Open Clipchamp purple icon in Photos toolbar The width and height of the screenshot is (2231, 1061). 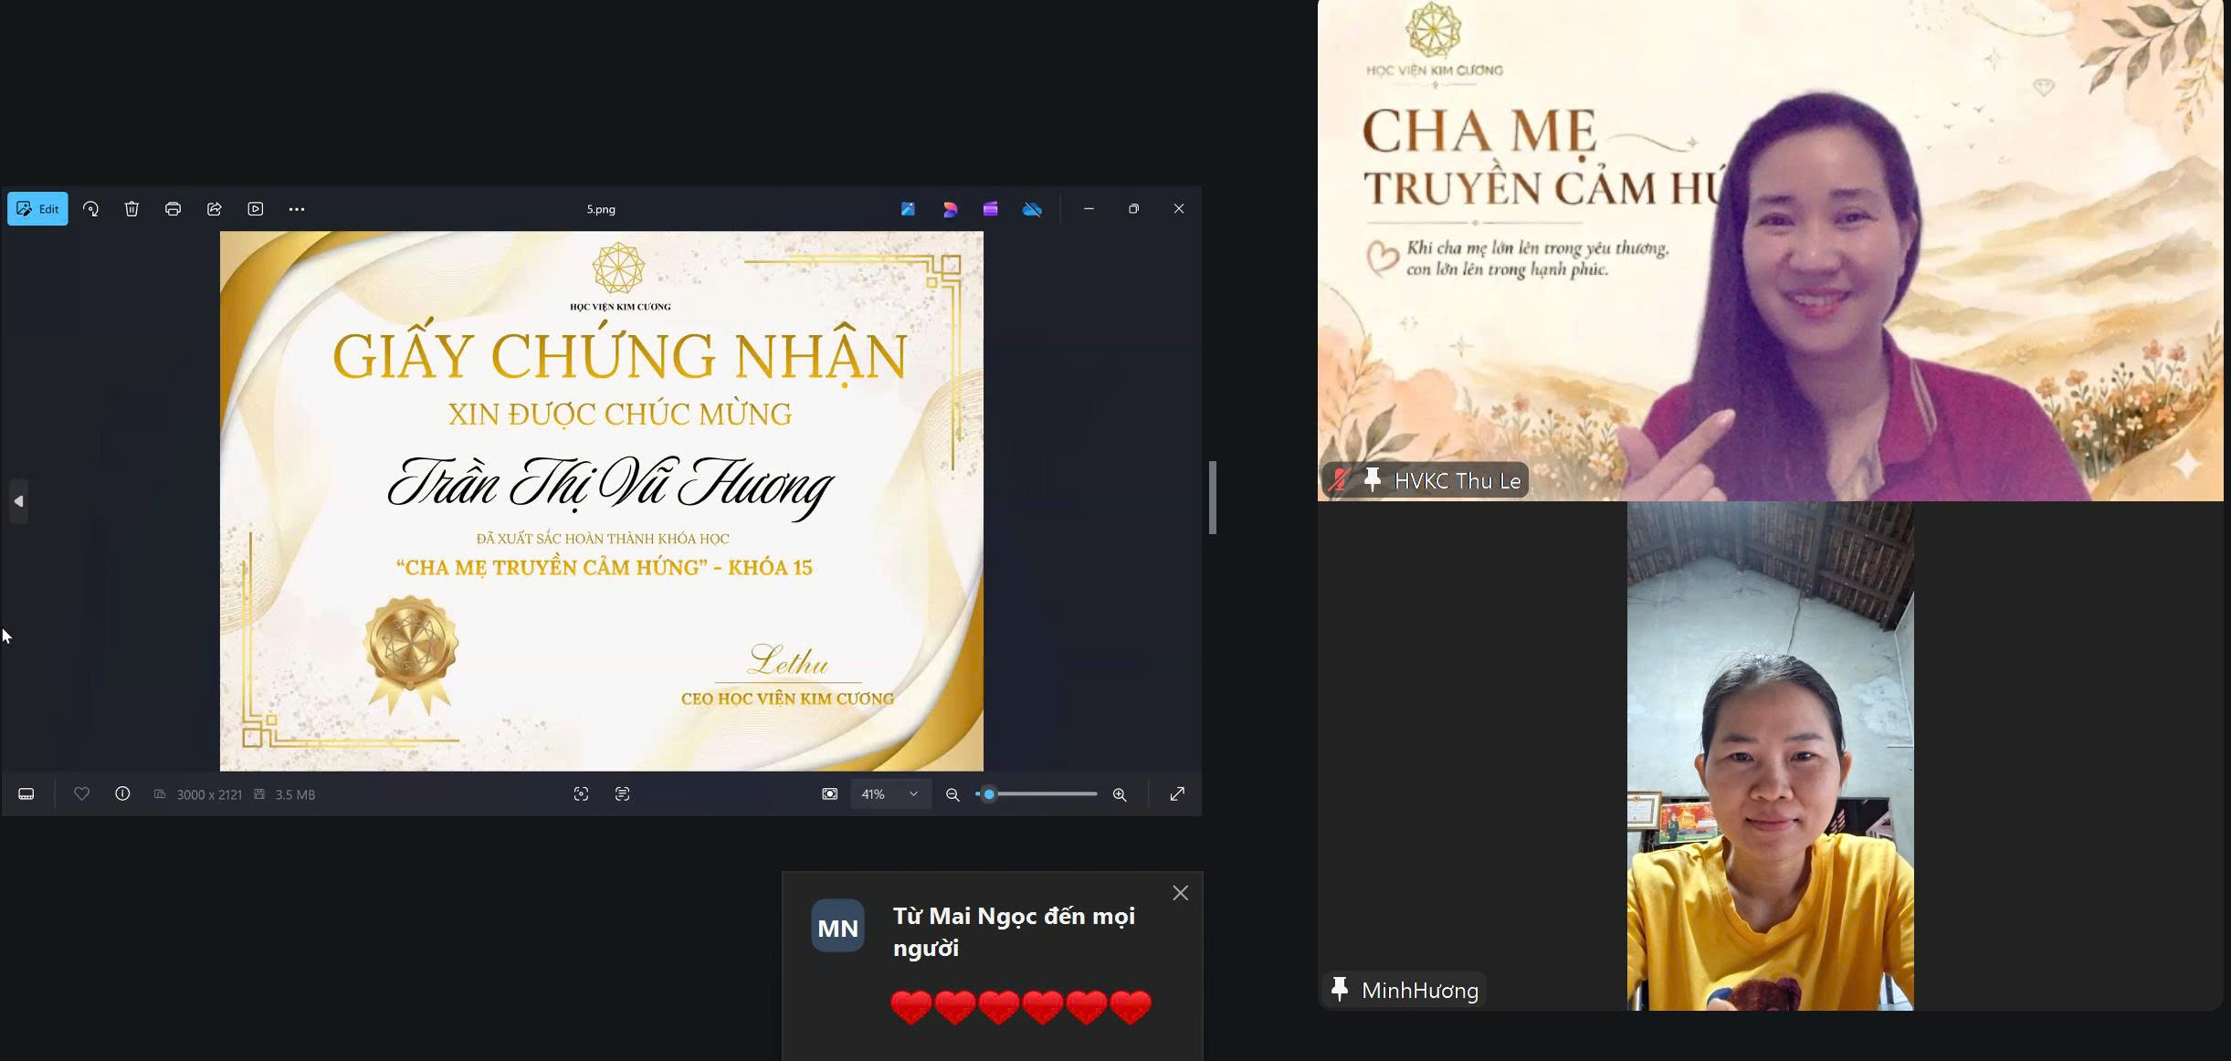click(x=991, y=209)
